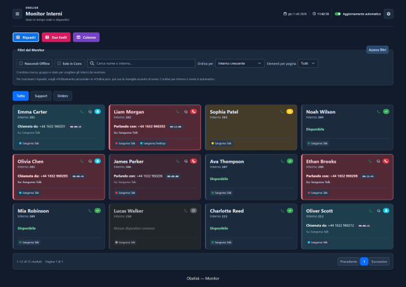This screenshot has height=287, width=406.
Task: Click the Successiva pagination button
Action: click(x=379, y=262)
